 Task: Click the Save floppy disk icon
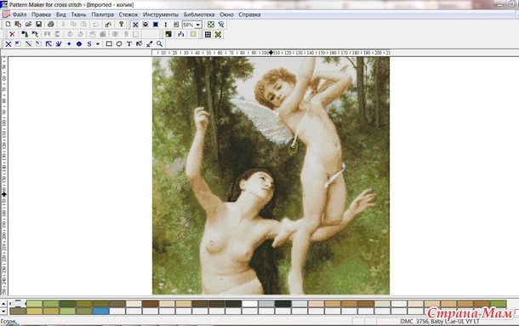[39, 24]
